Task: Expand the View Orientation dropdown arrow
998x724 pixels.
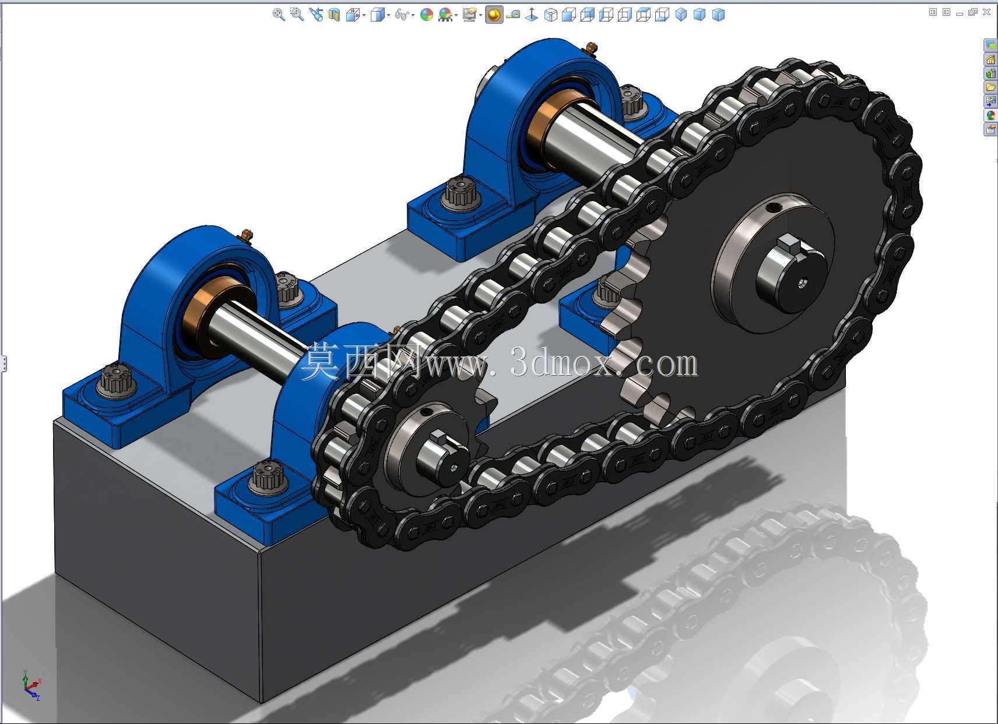Action: 364,15
